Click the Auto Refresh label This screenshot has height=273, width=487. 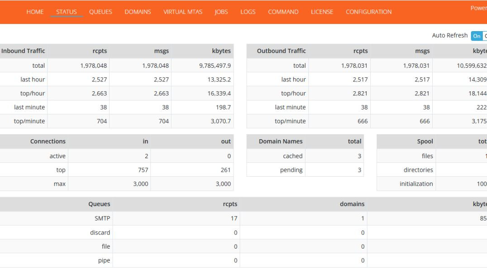(x=450, y=36)
